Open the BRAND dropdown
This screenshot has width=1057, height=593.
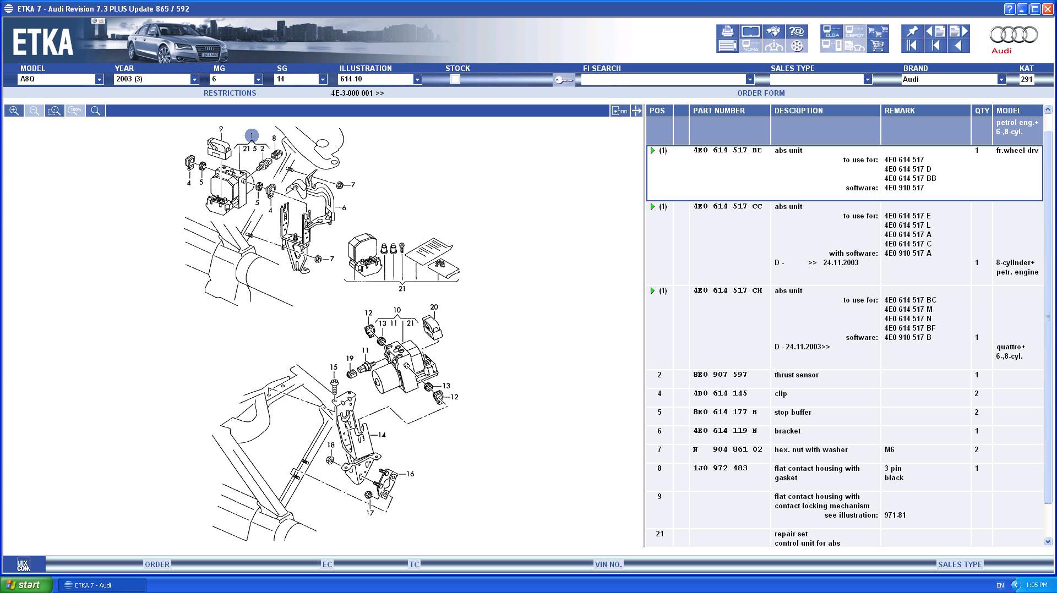(1001, 79)
